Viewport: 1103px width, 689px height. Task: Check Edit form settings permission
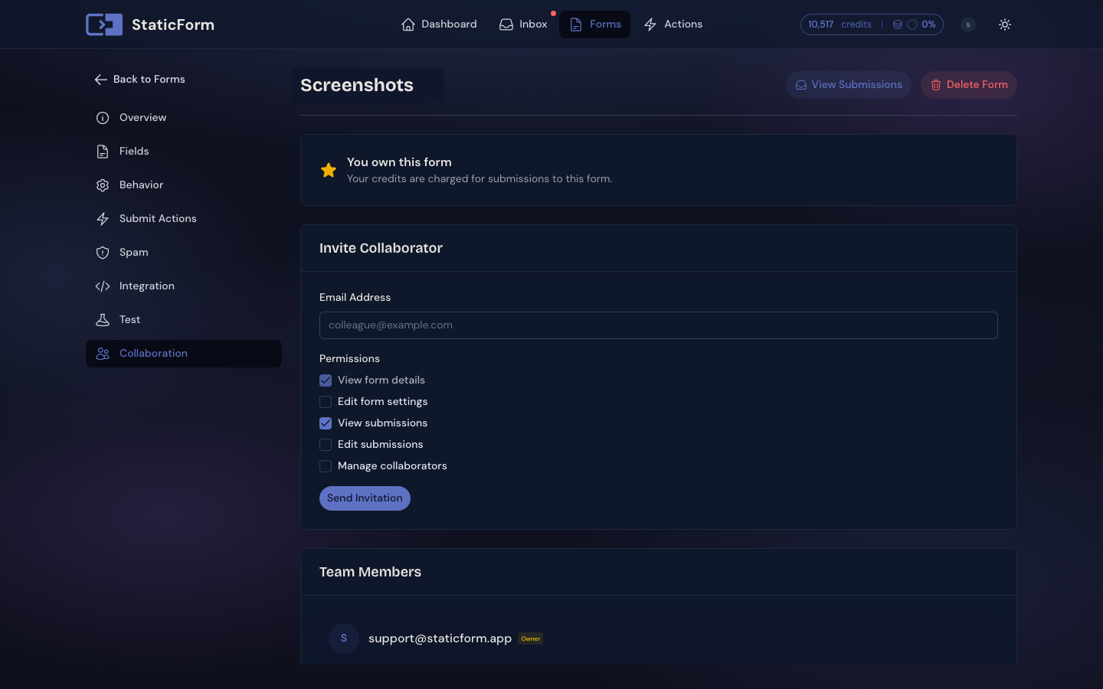326,402
